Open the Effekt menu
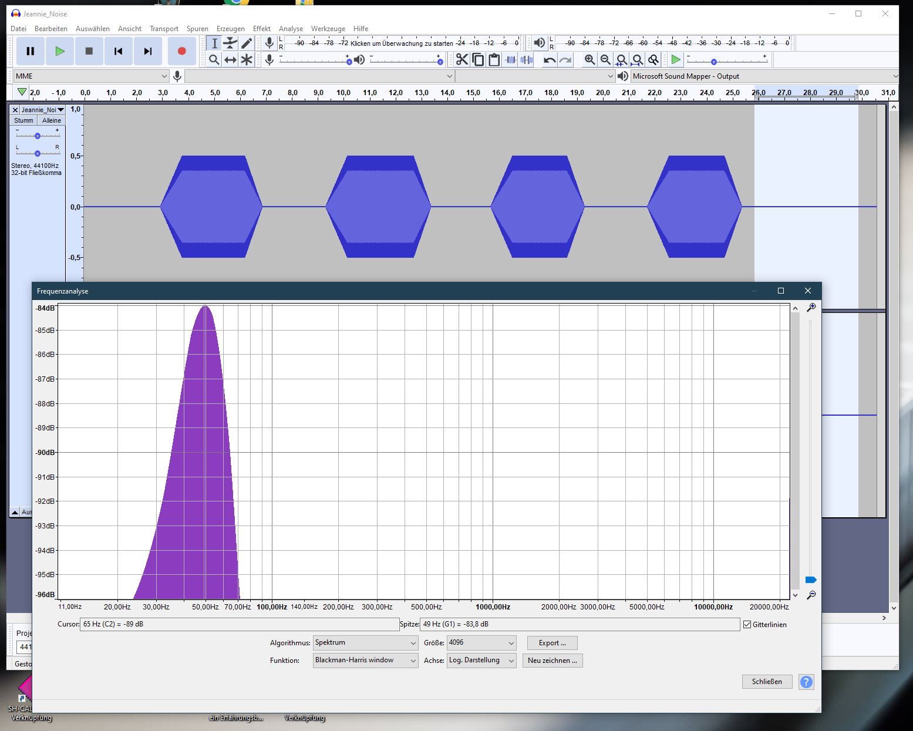913x731 pixels. tap(262, 28)
